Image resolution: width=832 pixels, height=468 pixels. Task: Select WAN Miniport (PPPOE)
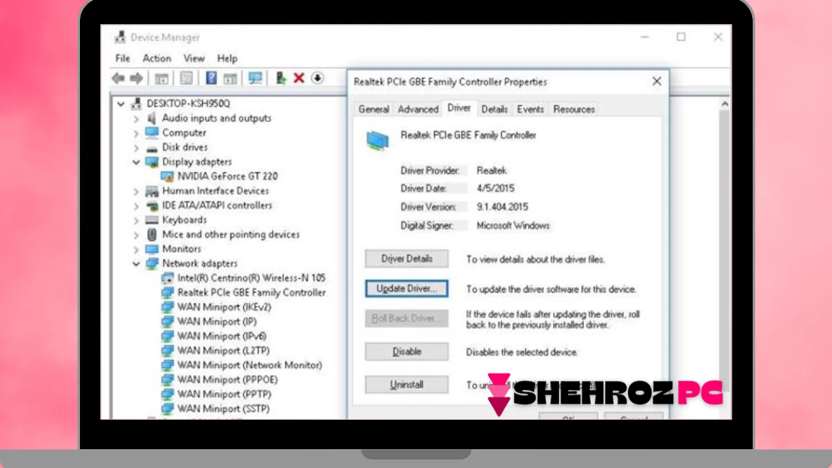tap(227, 380)
